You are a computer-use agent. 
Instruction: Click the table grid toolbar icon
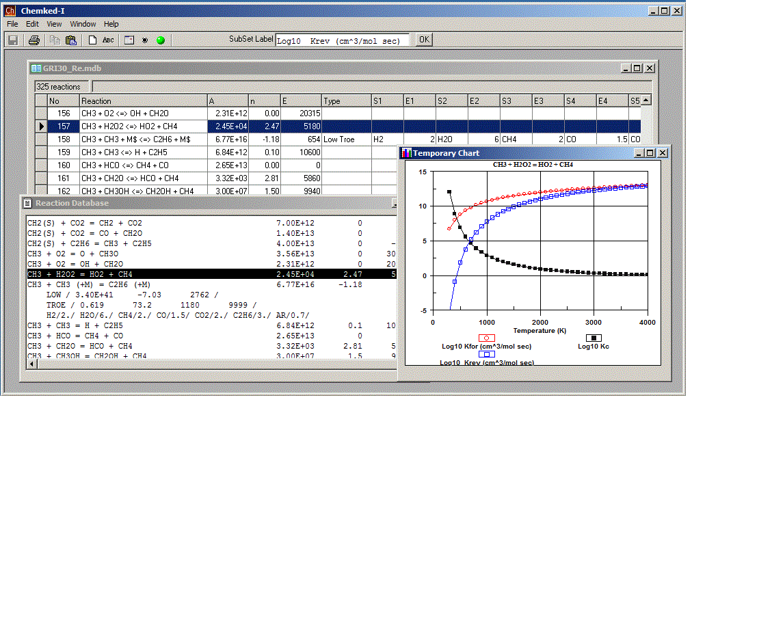(129, 40)
